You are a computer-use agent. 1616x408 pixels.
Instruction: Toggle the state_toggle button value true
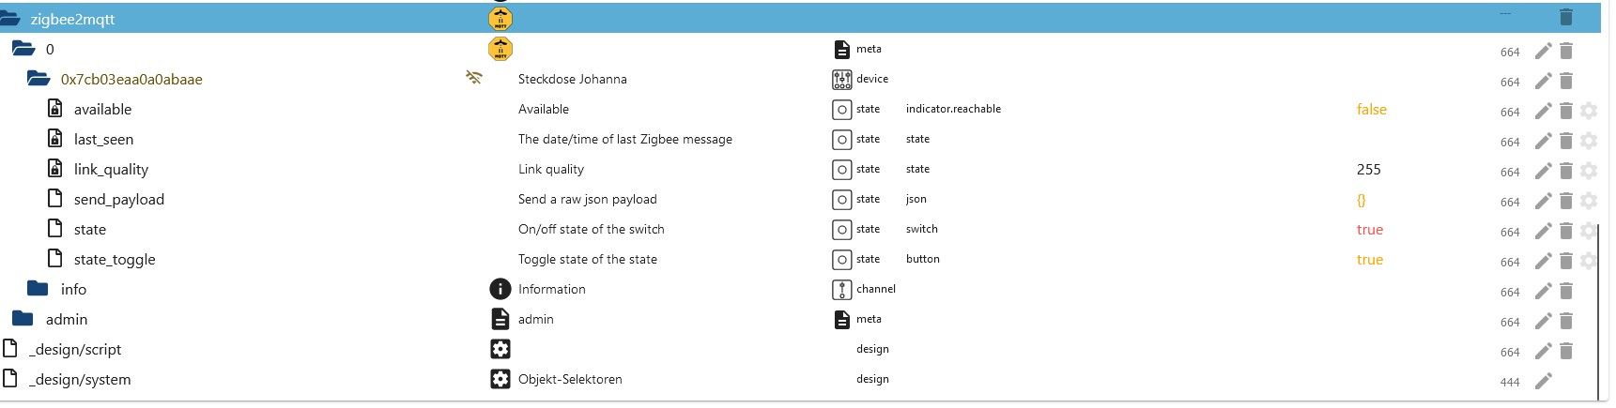pos(1369,260)
